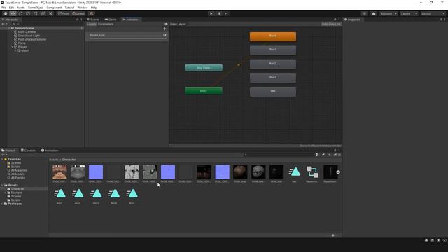Open the Collab icon next to the cloud

(364, 14)
